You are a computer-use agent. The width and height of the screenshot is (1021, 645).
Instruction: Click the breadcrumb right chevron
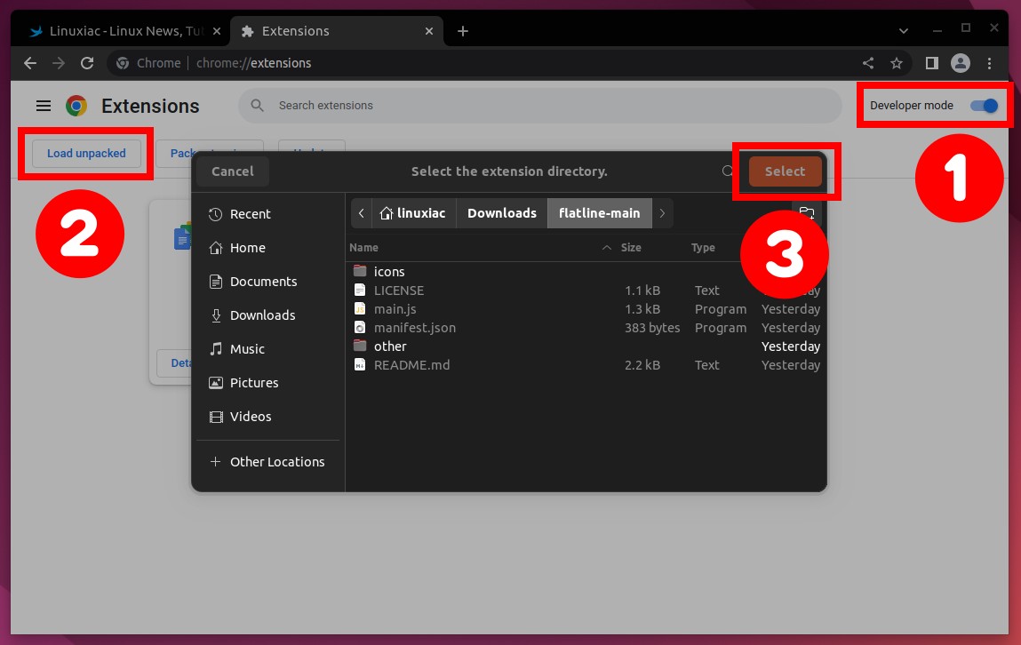[662, 213]
